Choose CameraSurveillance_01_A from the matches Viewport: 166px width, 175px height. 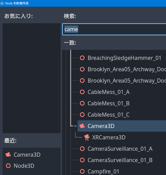click(x=120, y=149)
